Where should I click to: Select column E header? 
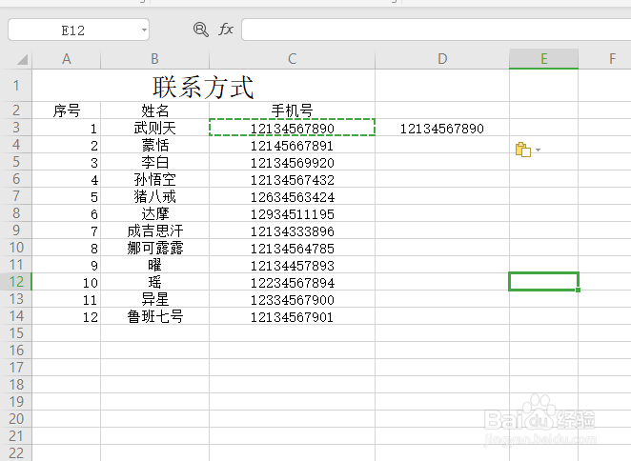pyautogui.click(x=543, y=59)
